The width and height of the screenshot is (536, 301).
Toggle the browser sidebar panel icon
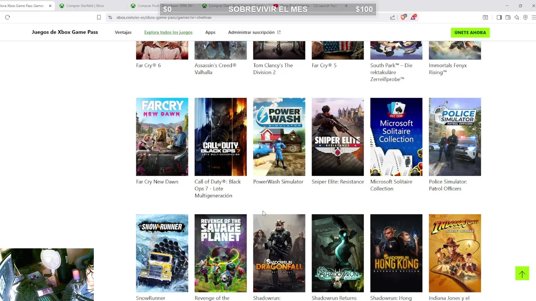[499, 17]
